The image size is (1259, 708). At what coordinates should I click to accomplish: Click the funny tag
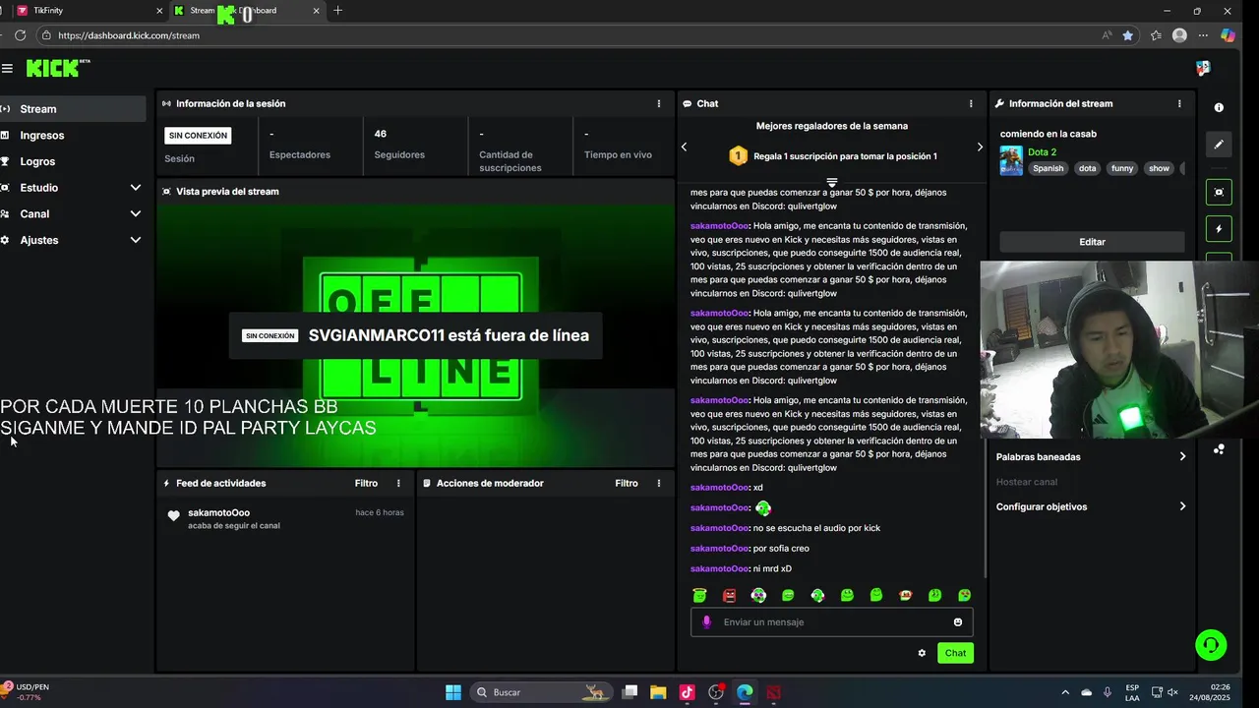coord(1122,168)
